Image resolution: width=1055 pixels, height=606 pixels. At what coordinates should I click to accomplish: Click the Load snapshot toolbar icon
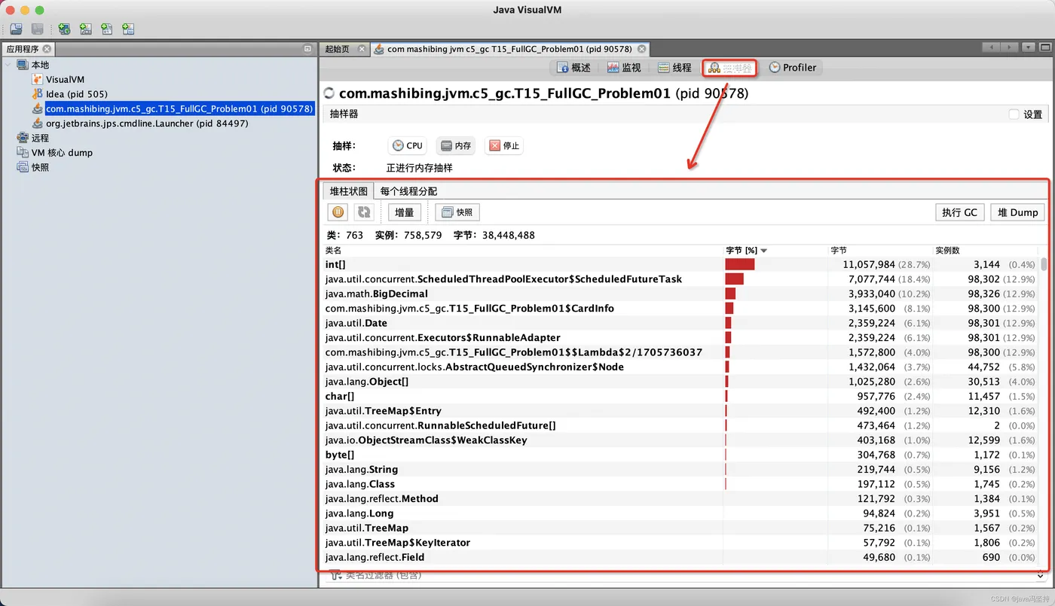point(17,29)
